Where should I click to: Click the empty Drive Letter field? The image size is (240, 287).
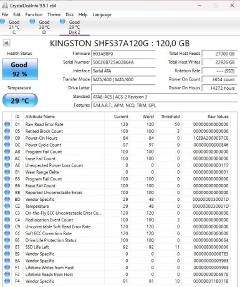coord(123,88)
